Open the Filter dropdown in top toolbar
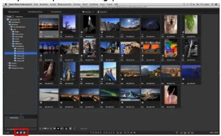The width and height of the screenshot is (221, 136). click(x=88, y=12)
